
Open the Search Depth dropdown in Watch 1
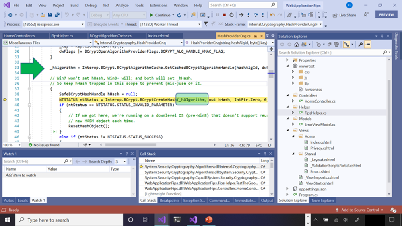[x=123, y=162]
